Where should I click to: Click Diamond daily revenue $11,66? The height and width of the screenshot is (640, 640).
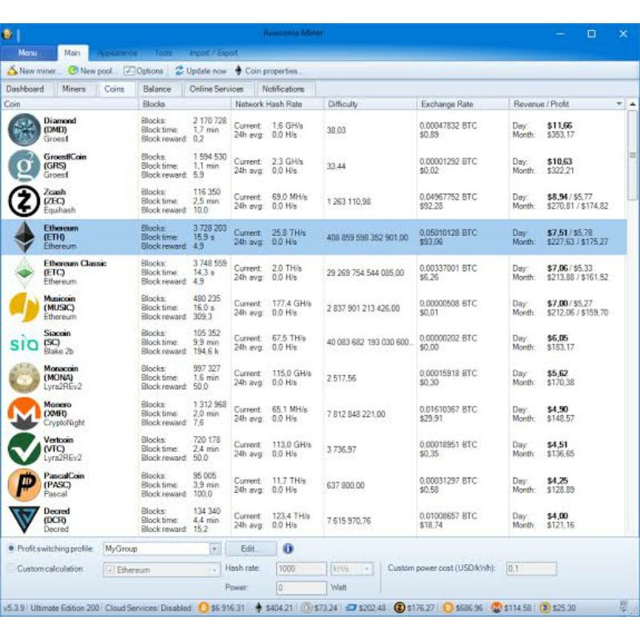559,126
